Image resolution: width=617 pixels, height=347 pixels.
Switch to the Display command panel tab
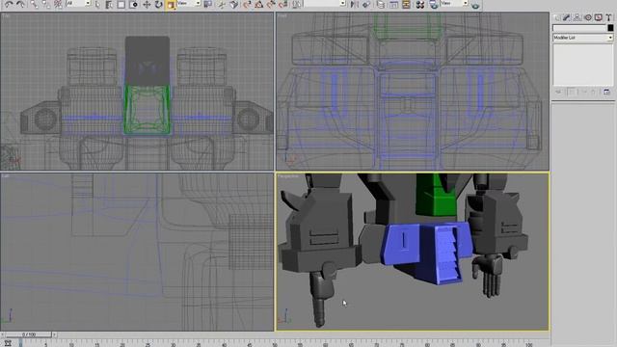(598, 17)
